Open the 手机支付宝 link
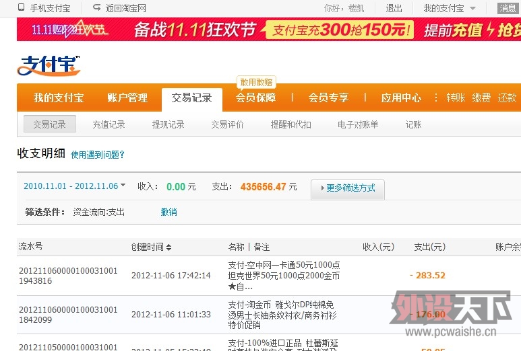 [x=50, y=8]
